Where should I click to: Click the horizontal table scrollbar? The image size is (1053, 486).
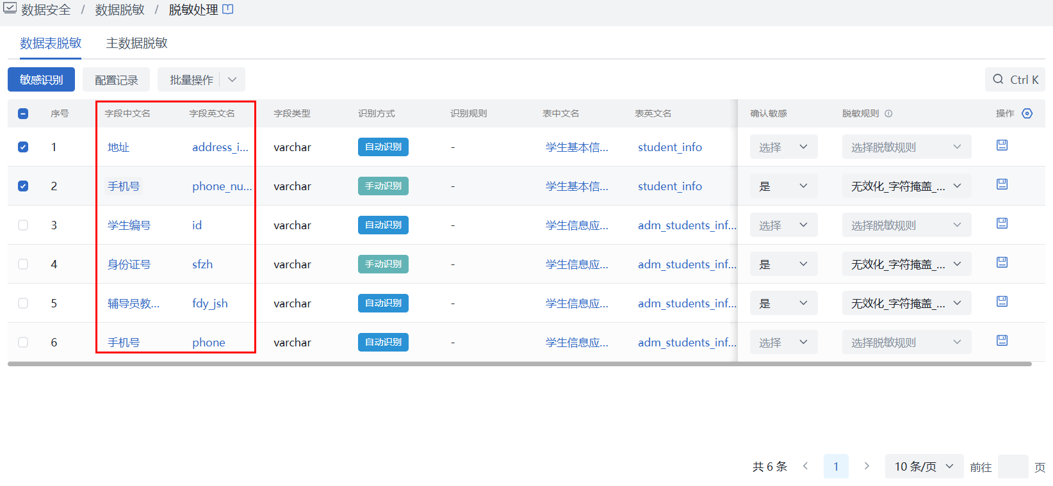click(x=519, y=364)
